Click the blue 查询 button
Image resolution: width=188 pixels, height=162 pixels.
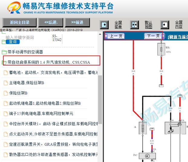click(13, 42)
